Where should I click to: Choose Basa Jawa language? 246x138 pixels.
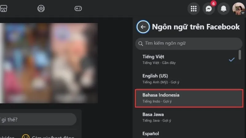coord(189,117)
